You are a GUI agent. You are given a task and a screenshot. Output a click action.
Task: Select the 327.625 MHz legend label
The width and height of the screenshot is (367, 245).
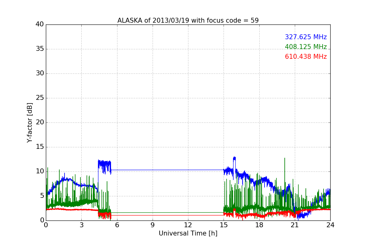point(306,37)
